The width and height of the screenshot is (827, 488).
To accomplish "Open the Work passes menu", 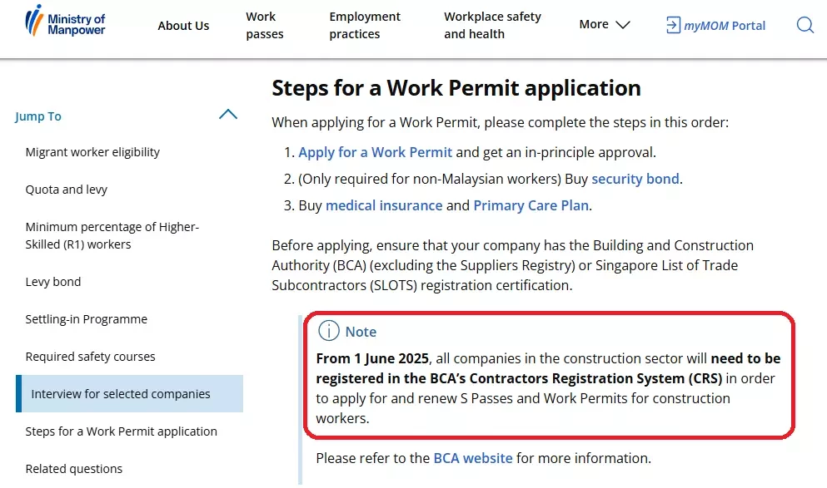I will (x=265, y=25).
